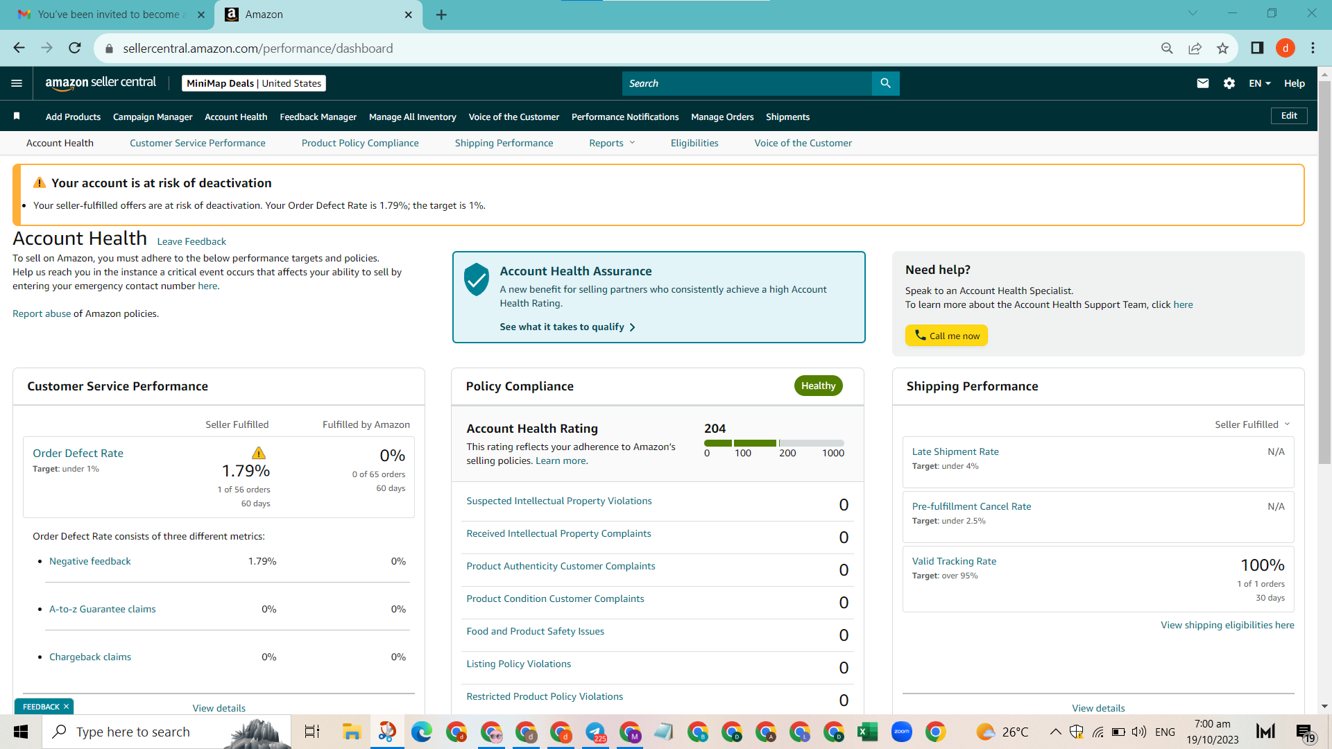1332x749 pixels.
Task: Close the Gmail invitation browser tab
Action: (x=201, y=15)
